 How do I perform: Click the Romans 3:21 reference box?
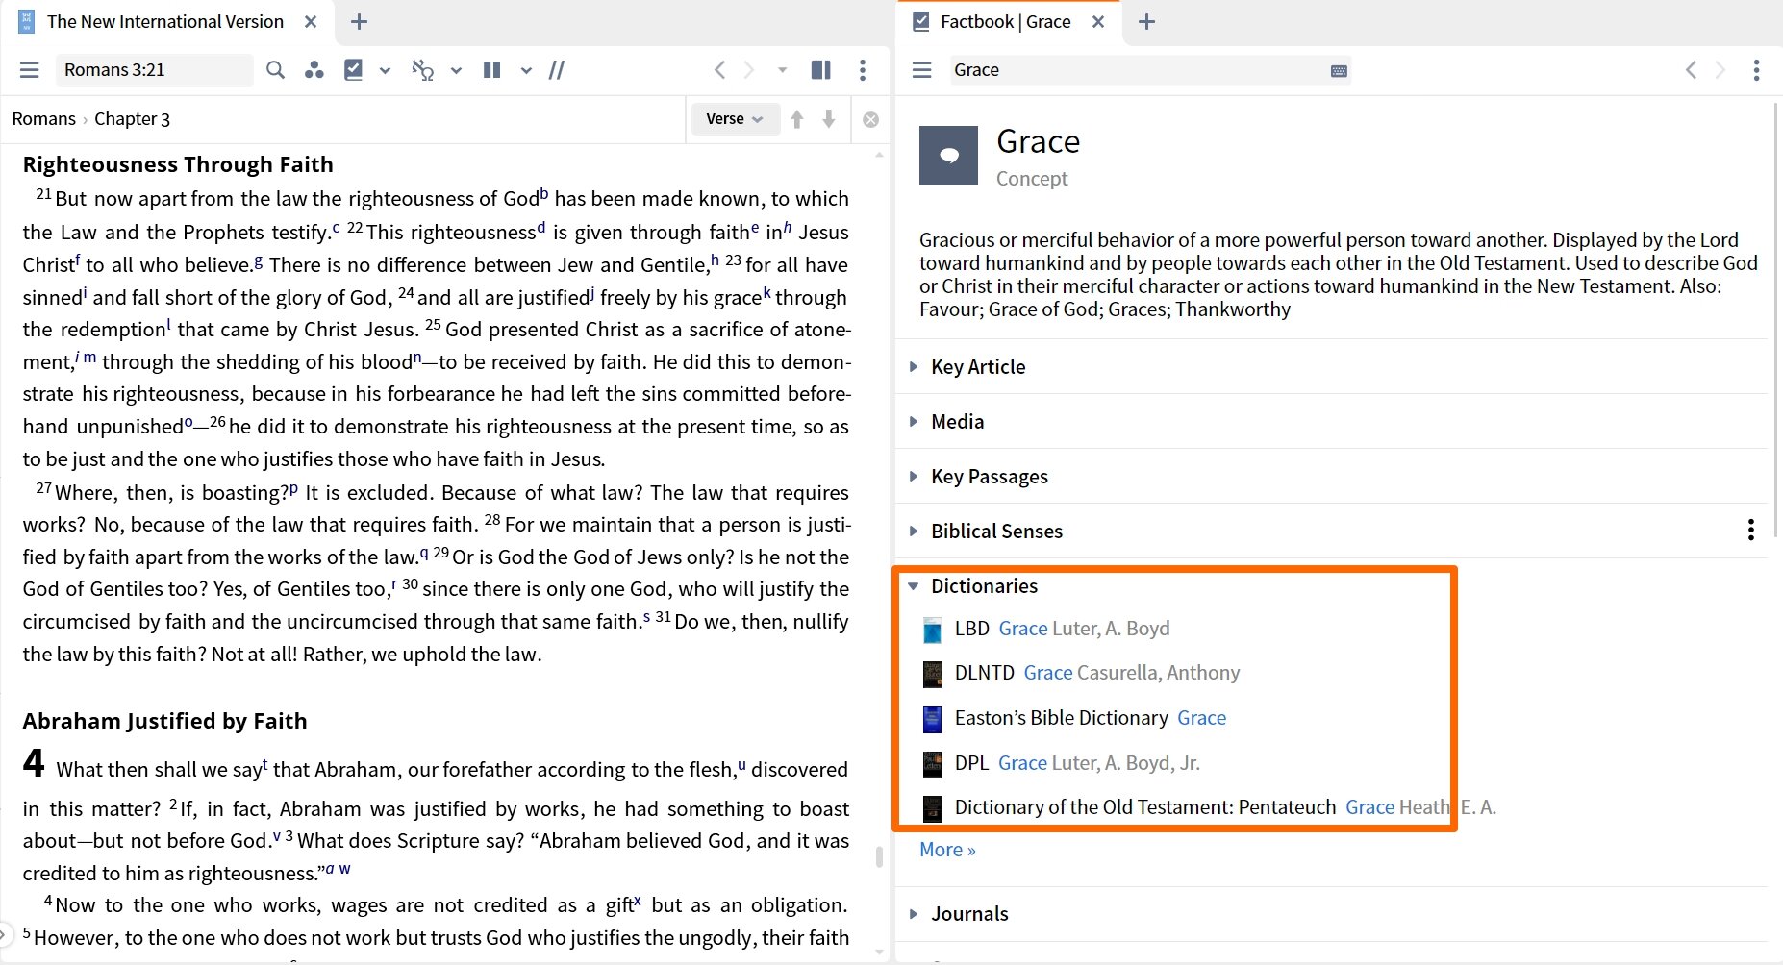click(x=154, y=70)
